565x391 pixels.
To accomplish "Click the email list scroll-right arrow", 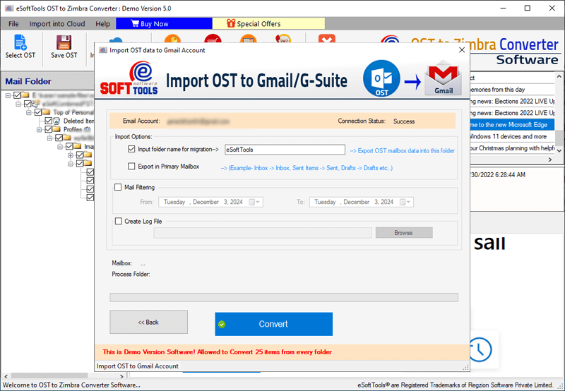I will (550, 160).
